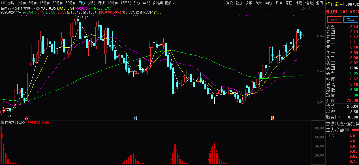Switch to 5分钟 chart period
This screenshot has width=359, height=165.
[33, 3]
